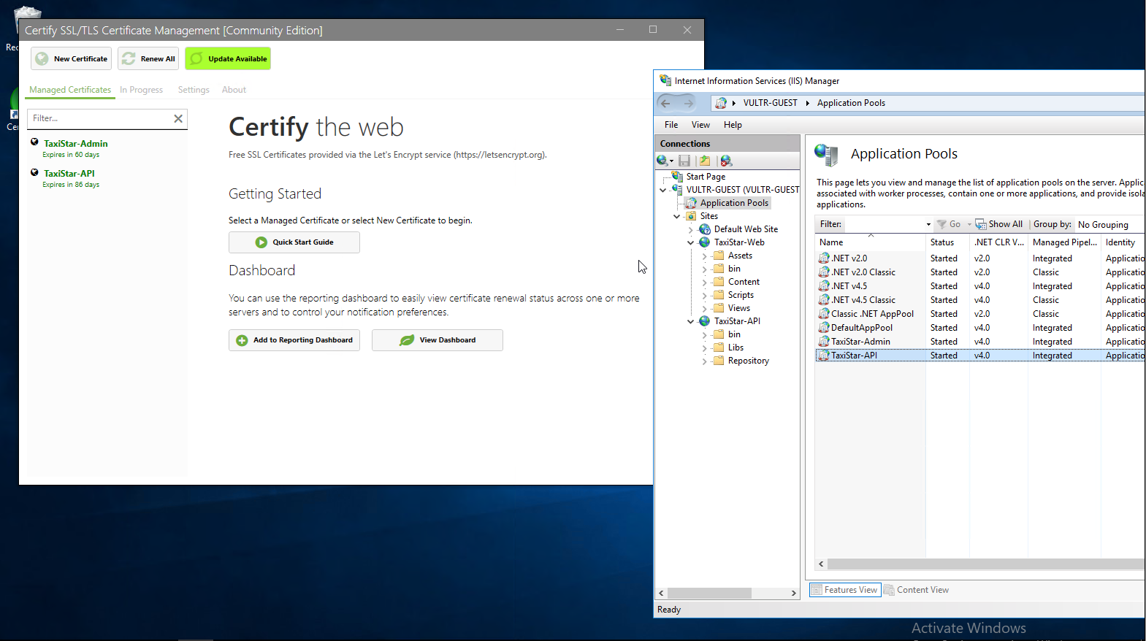This screenshot has width=1146, height=641.
Task: Click the Content folder icon in tree
Action: click(x=719, y=282)
